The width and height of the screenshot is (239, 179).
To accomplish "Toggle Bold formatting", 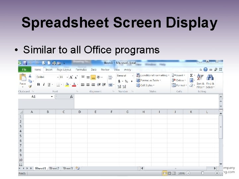I will (39, 84).
